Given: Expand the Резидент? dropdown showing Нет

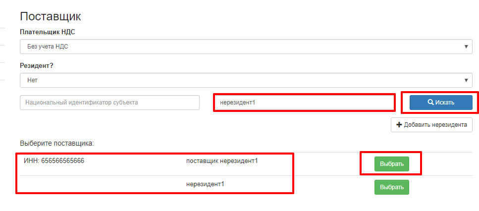Looking at the screenshot, I should 246,80.
